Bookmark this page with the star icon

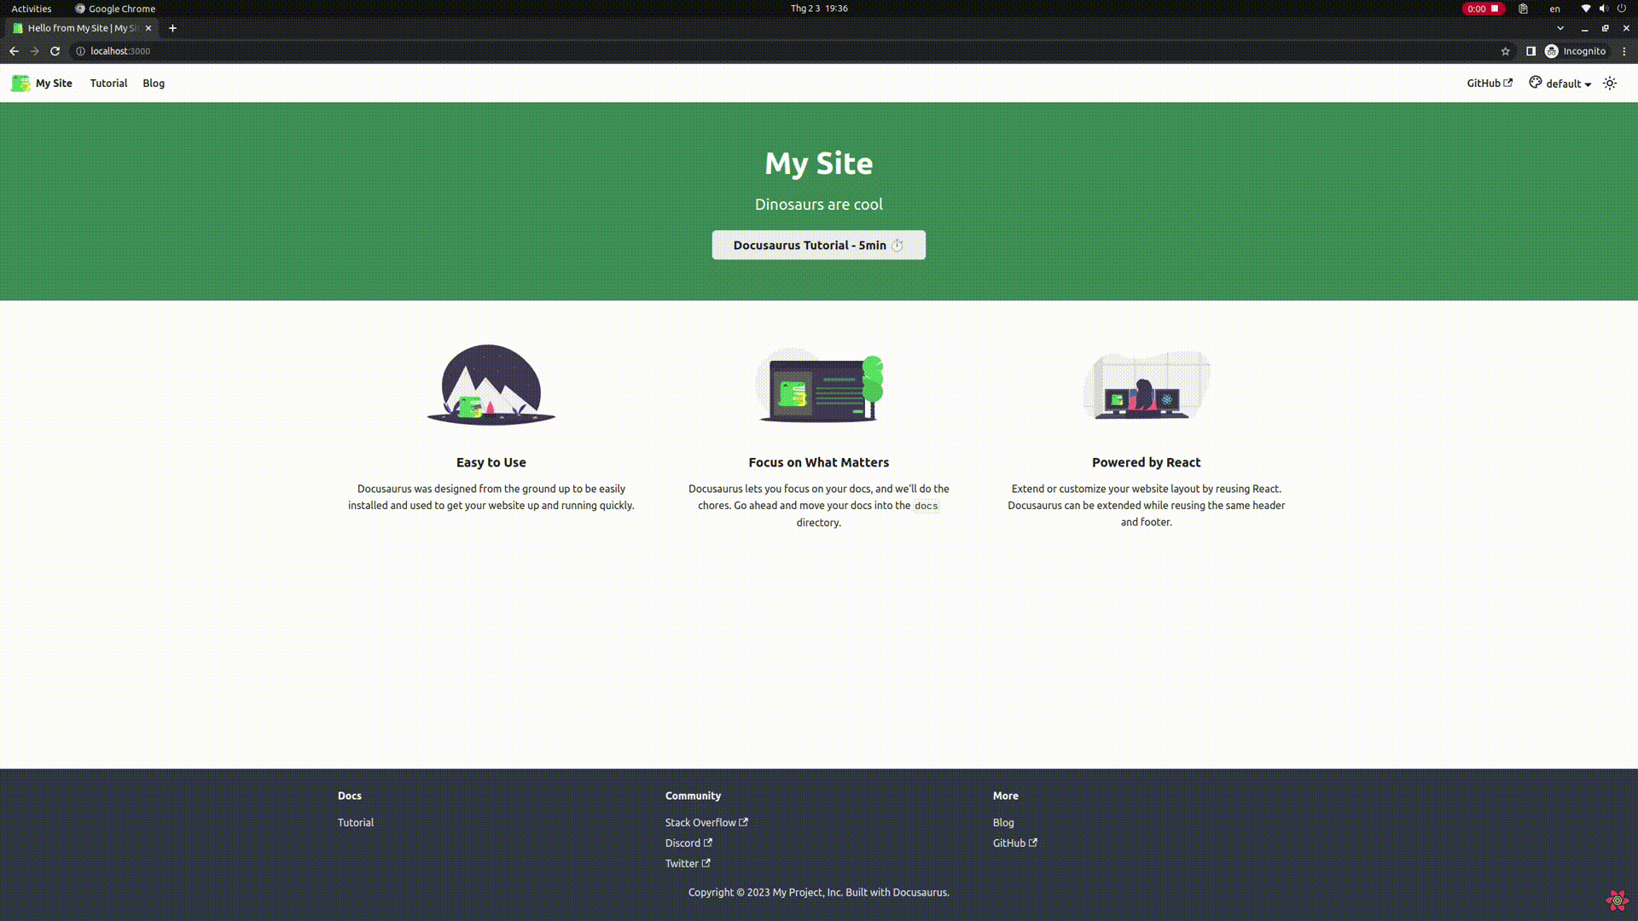(x=1505, y=51)
